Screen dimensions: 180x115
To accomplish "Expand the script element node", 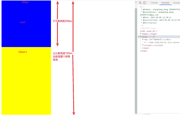I will point(143,45).
